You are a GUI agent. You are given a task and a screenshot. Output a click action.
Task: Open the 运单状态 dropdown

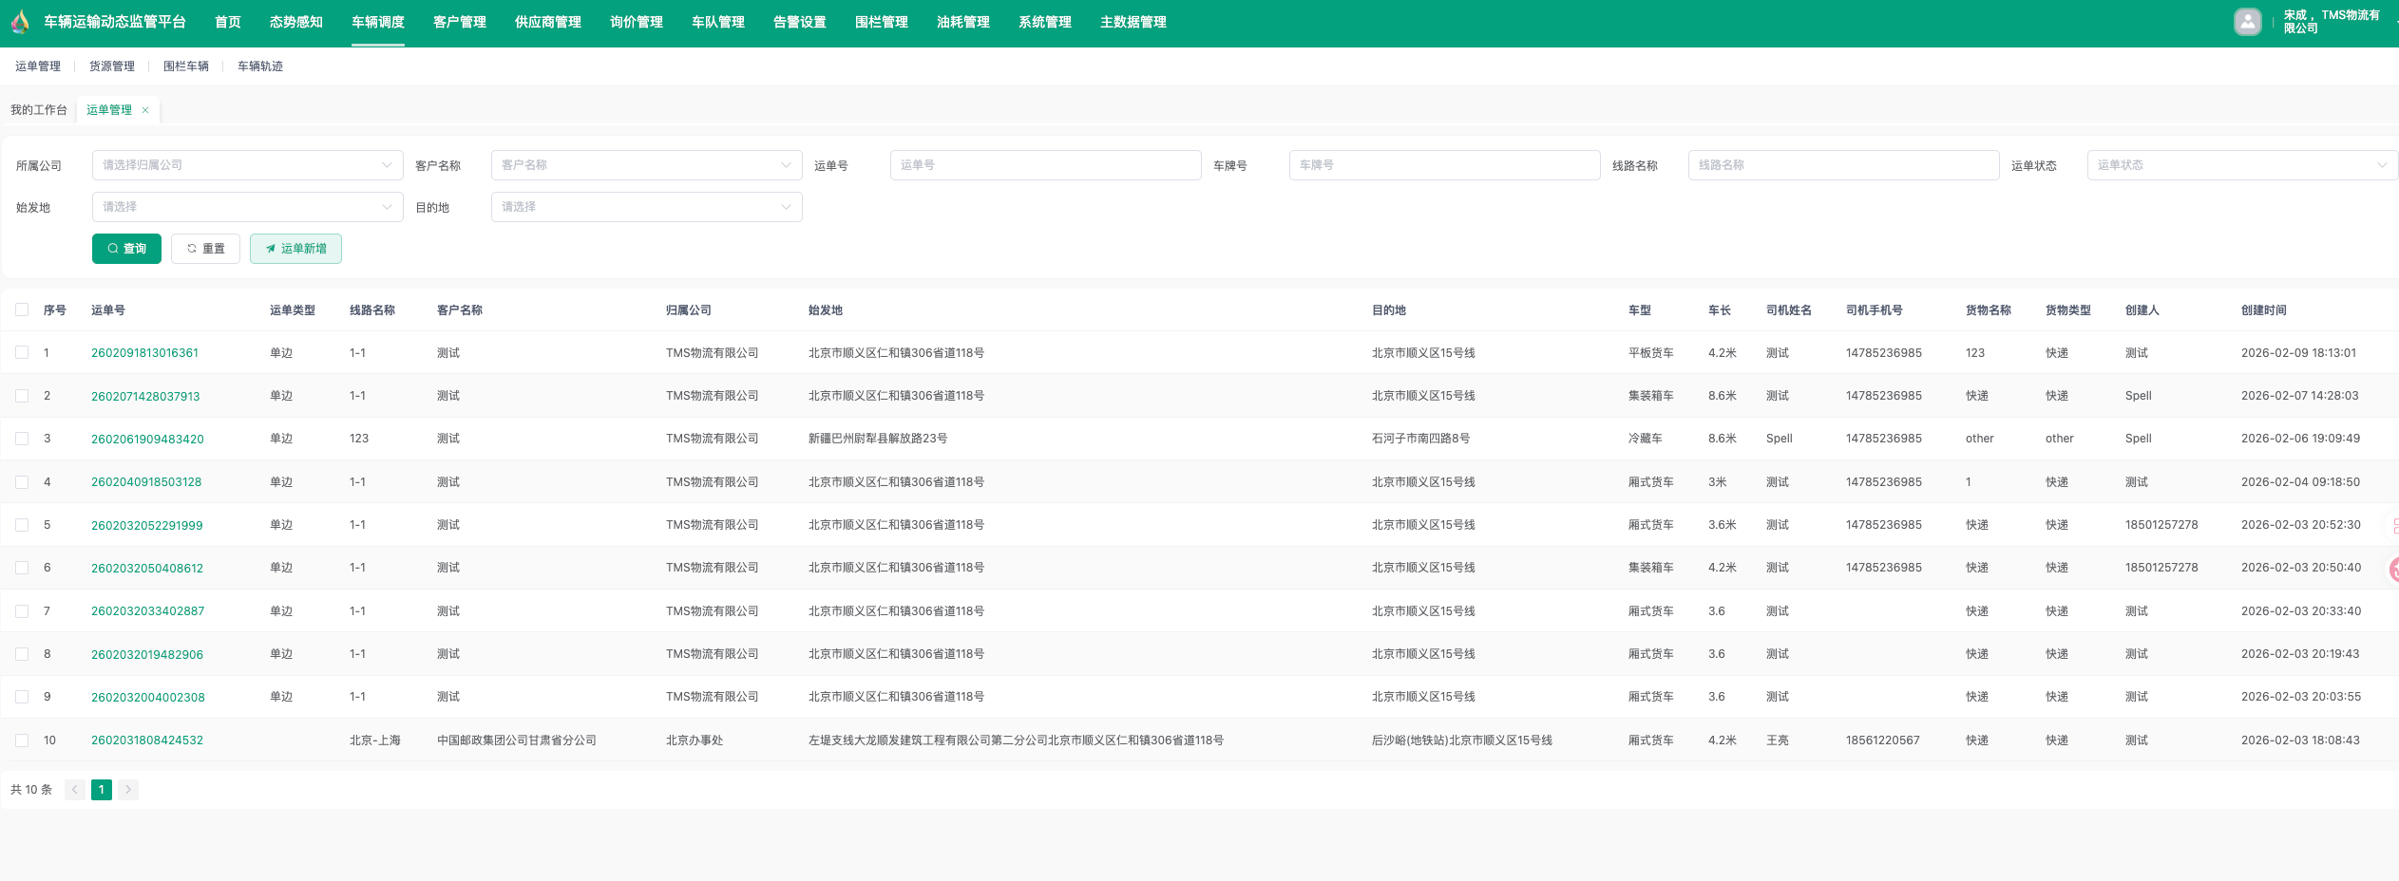click(x=2241, y=165)
